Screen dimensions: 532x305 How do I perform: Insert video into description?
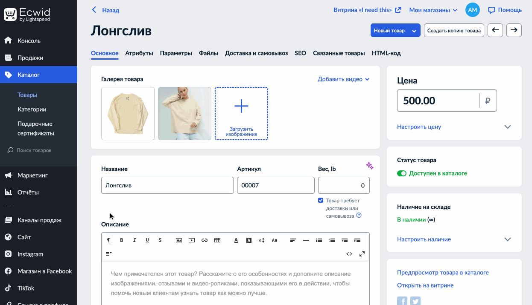192,240
